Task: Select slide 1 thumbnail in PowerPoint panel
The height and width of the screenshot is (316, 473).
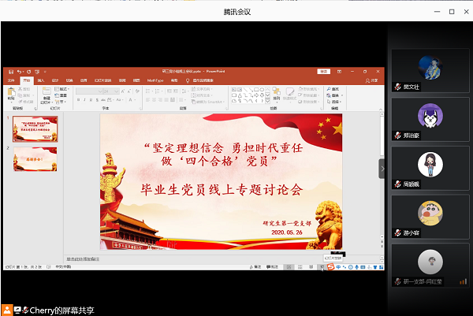Action: pyautogui.click(x=35, y=128)
